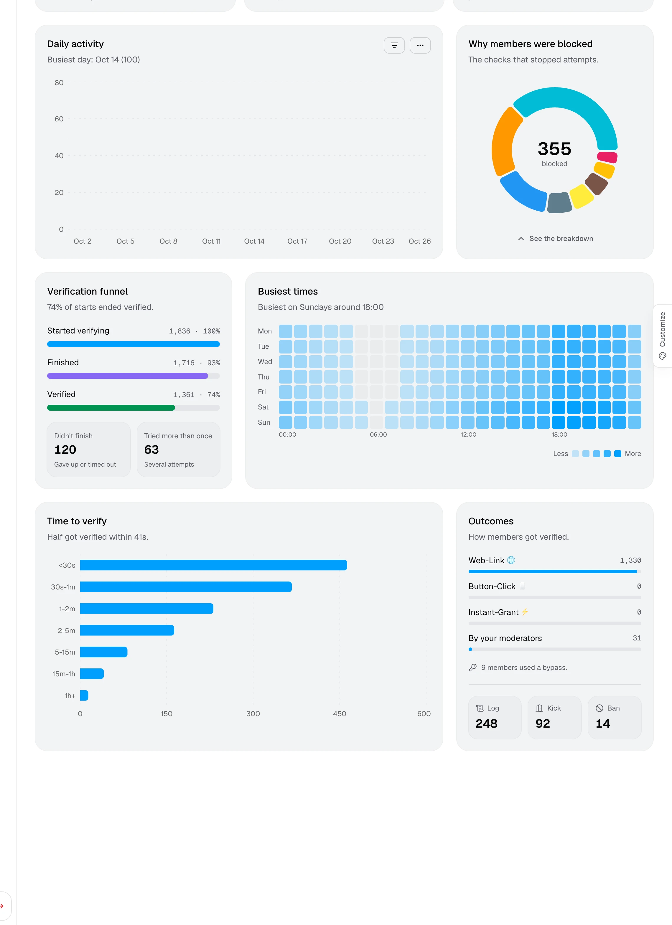Open the Kick outcome card showing 92
This screenshot has width=672, height=925.
pos(554,717)
